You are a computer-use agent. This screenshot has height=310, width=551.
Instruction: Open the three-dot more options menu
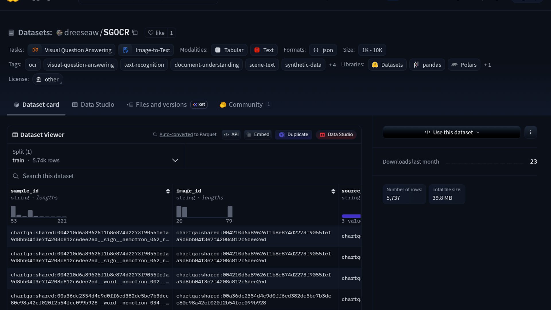(531, 132)
